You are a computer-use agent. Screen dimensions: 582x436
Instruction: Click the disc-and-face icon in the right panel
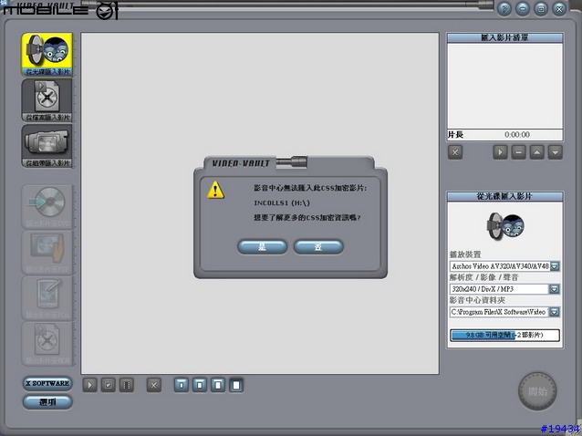504,226
